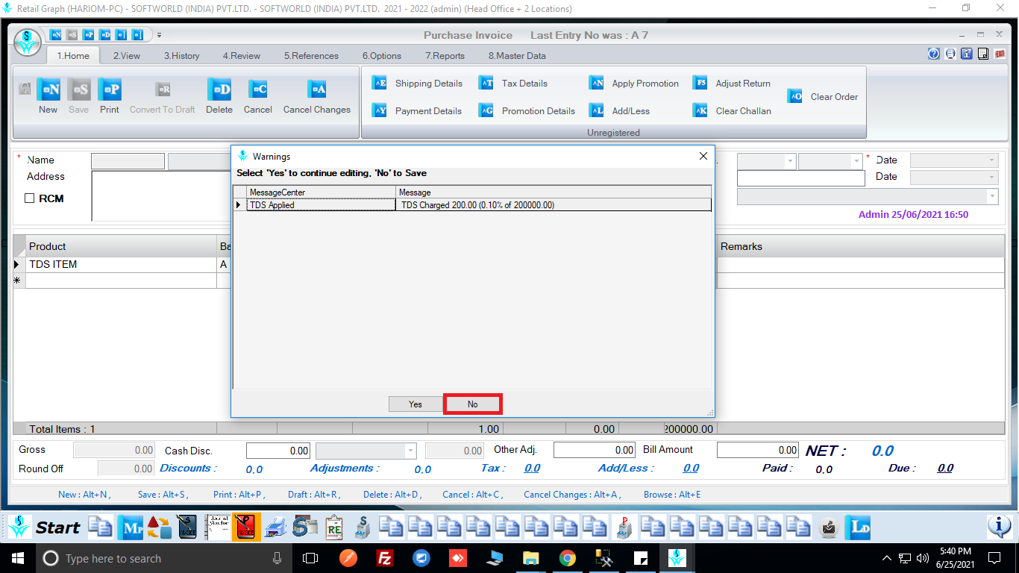Click Apply Promotion icon
The width and height of the screenshot is (1019, 573).
click(597, 84)
